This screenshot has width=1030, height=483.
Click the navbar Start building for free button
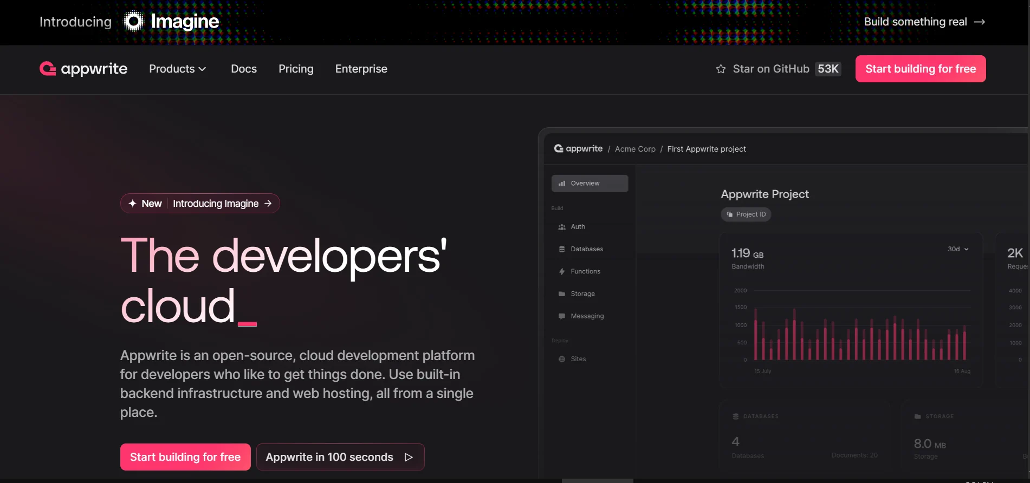921,69
